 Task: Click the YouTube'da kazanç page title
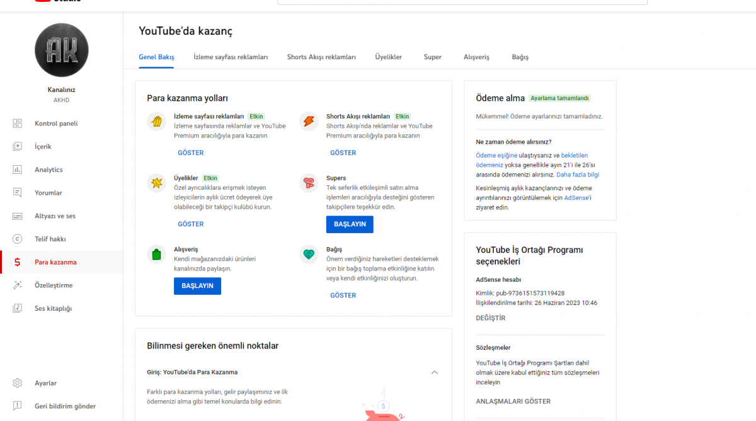[x=186, y=31]
